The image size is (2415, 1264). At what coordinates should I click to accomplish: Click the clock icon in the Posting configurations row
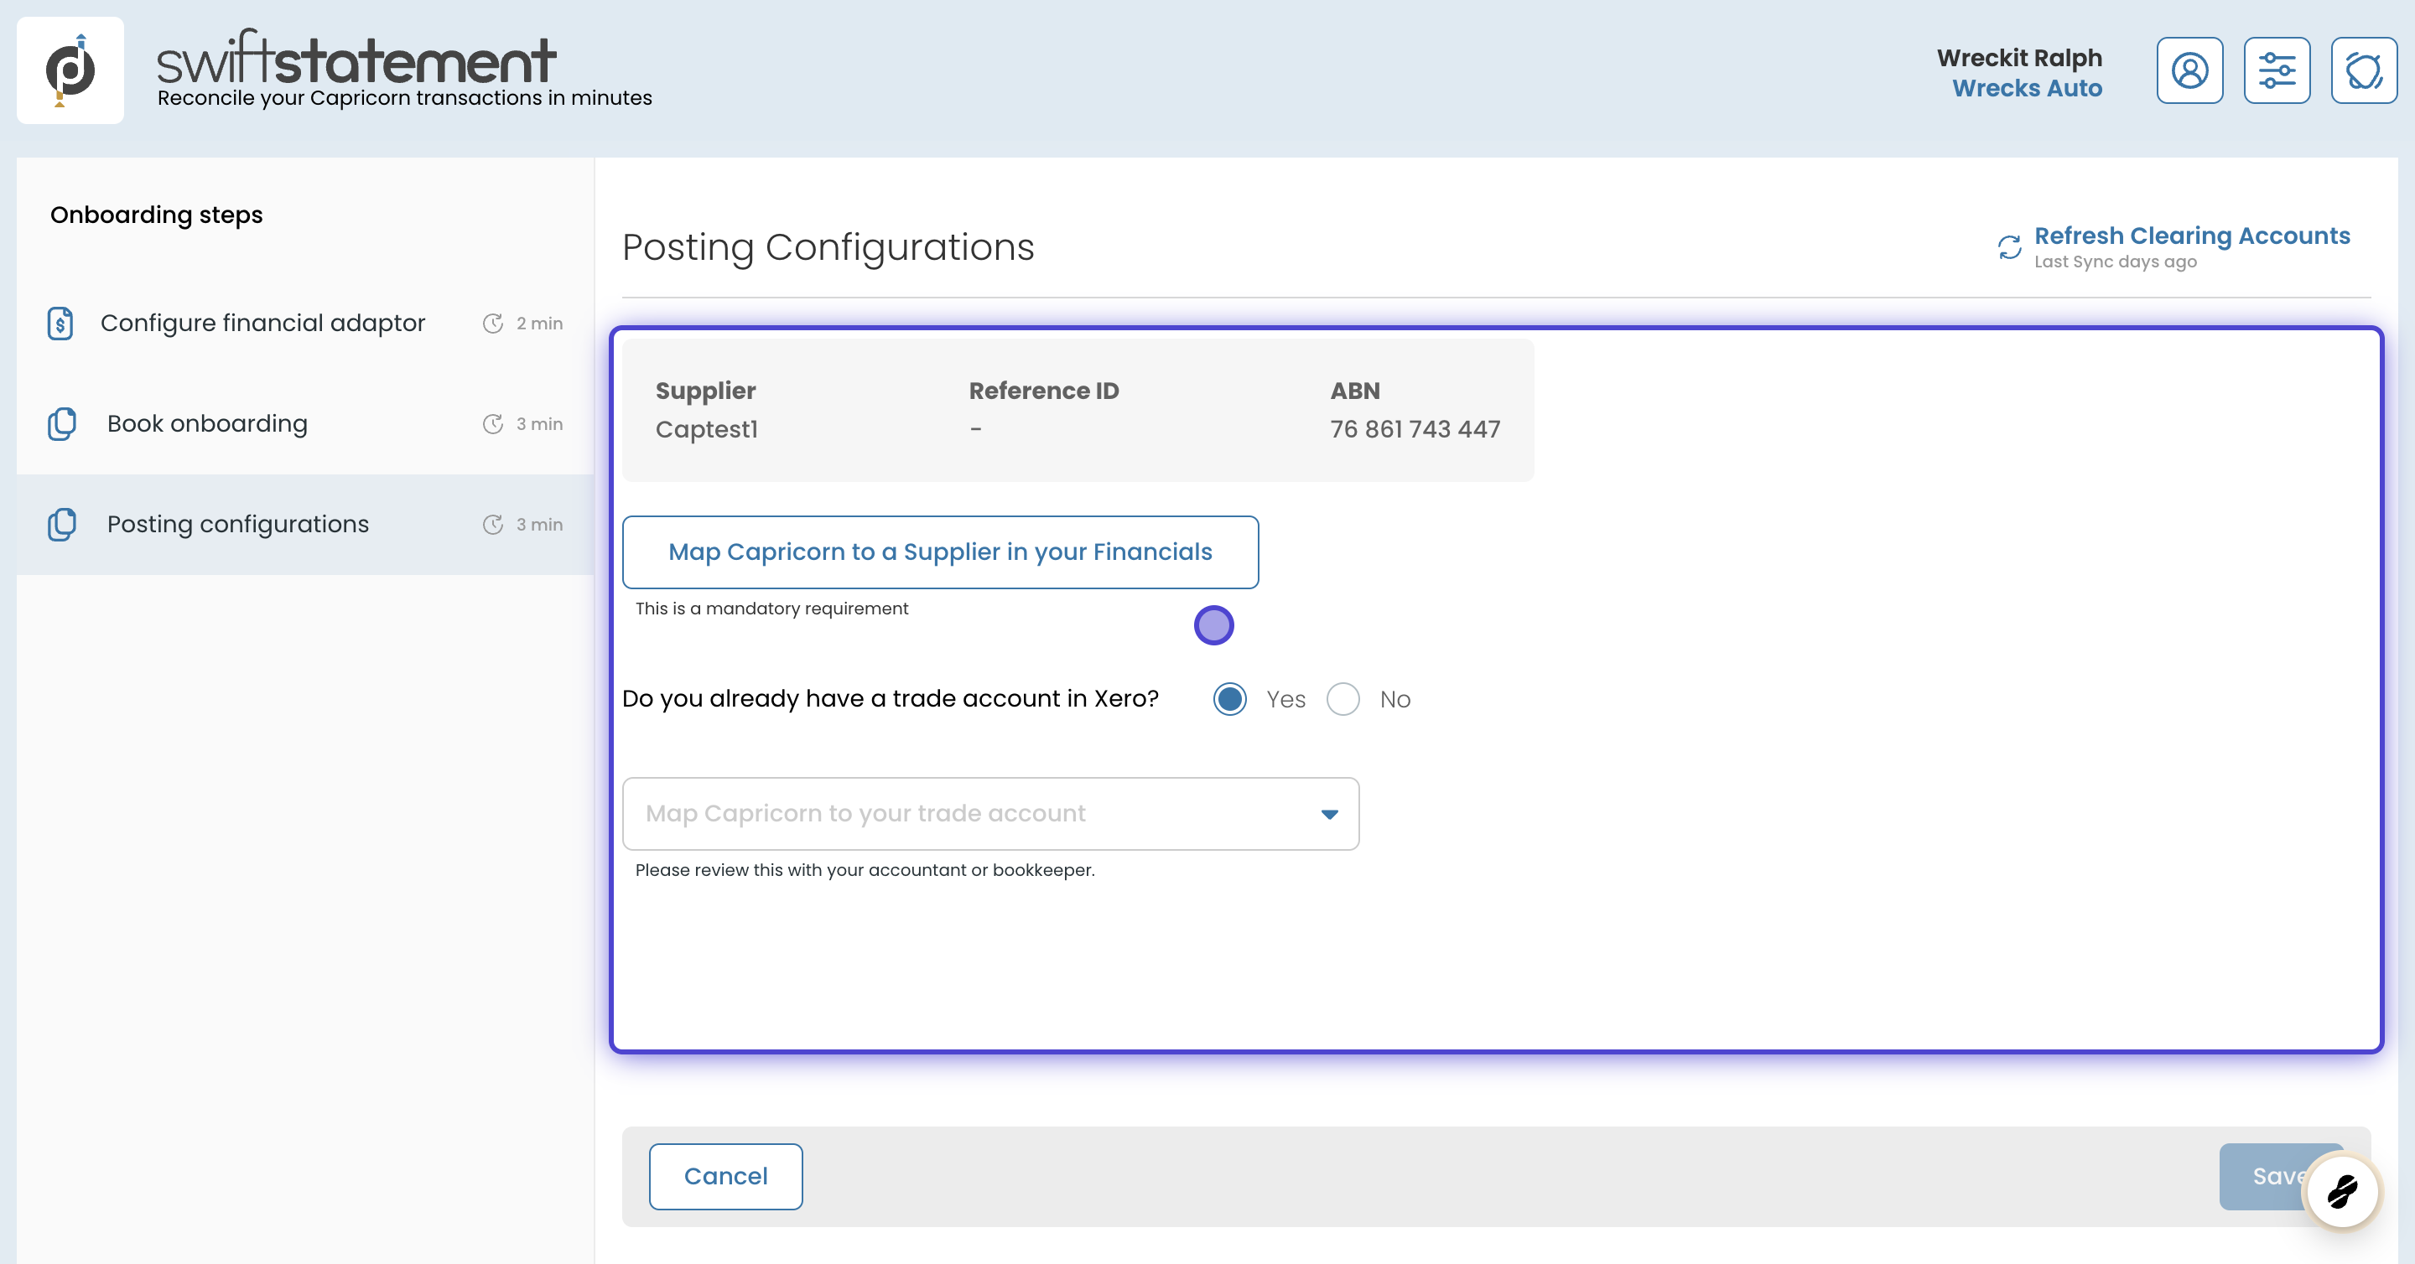click(493, 525)
